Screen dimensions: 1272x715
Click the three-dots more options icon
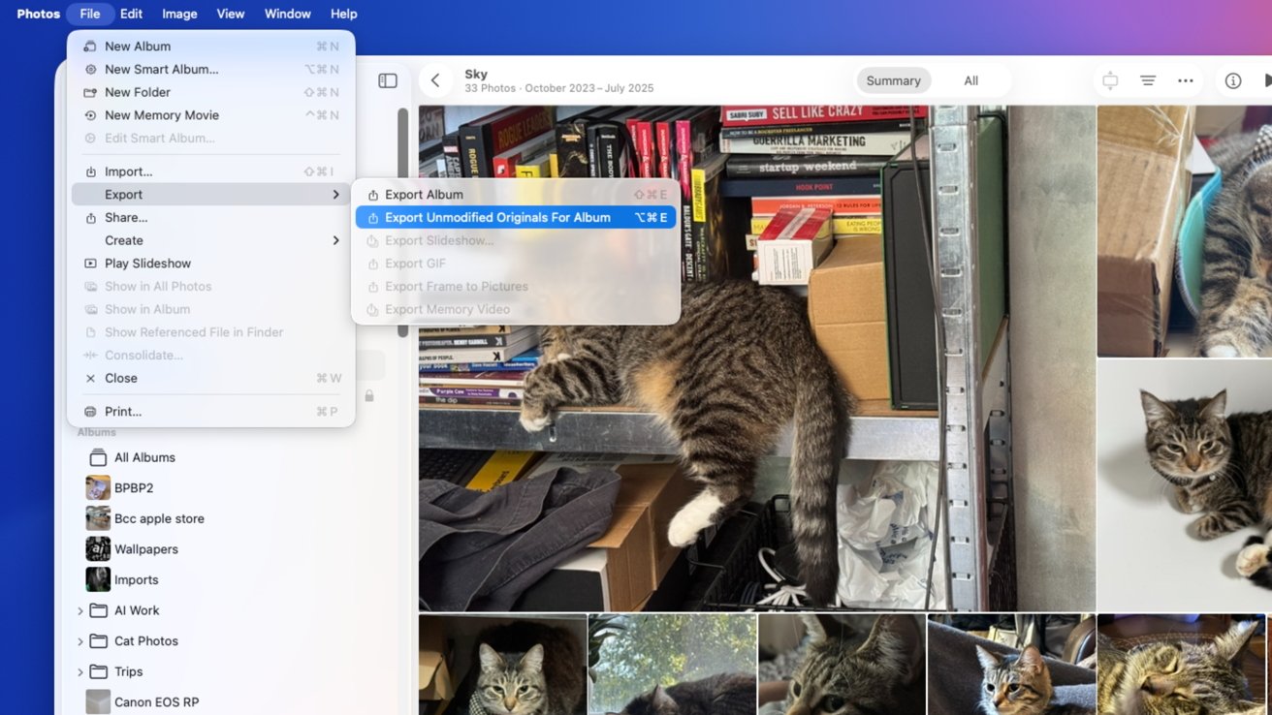[1185, 81]
